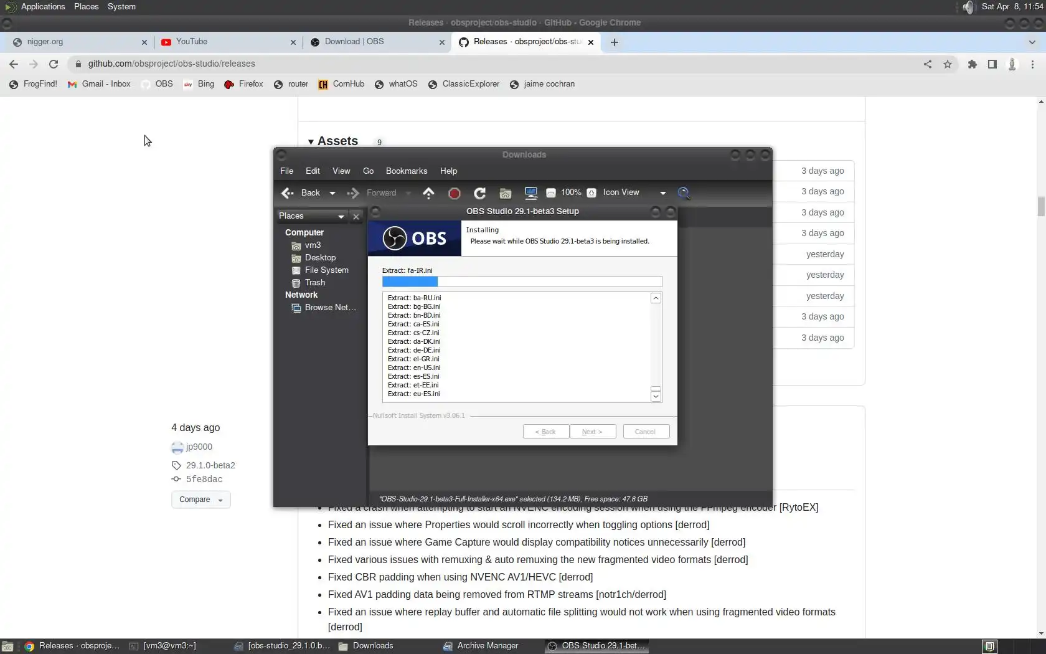Reload the Downloads folder view
The width and height of the screenshot is (1046, 654).
point(479,193)
